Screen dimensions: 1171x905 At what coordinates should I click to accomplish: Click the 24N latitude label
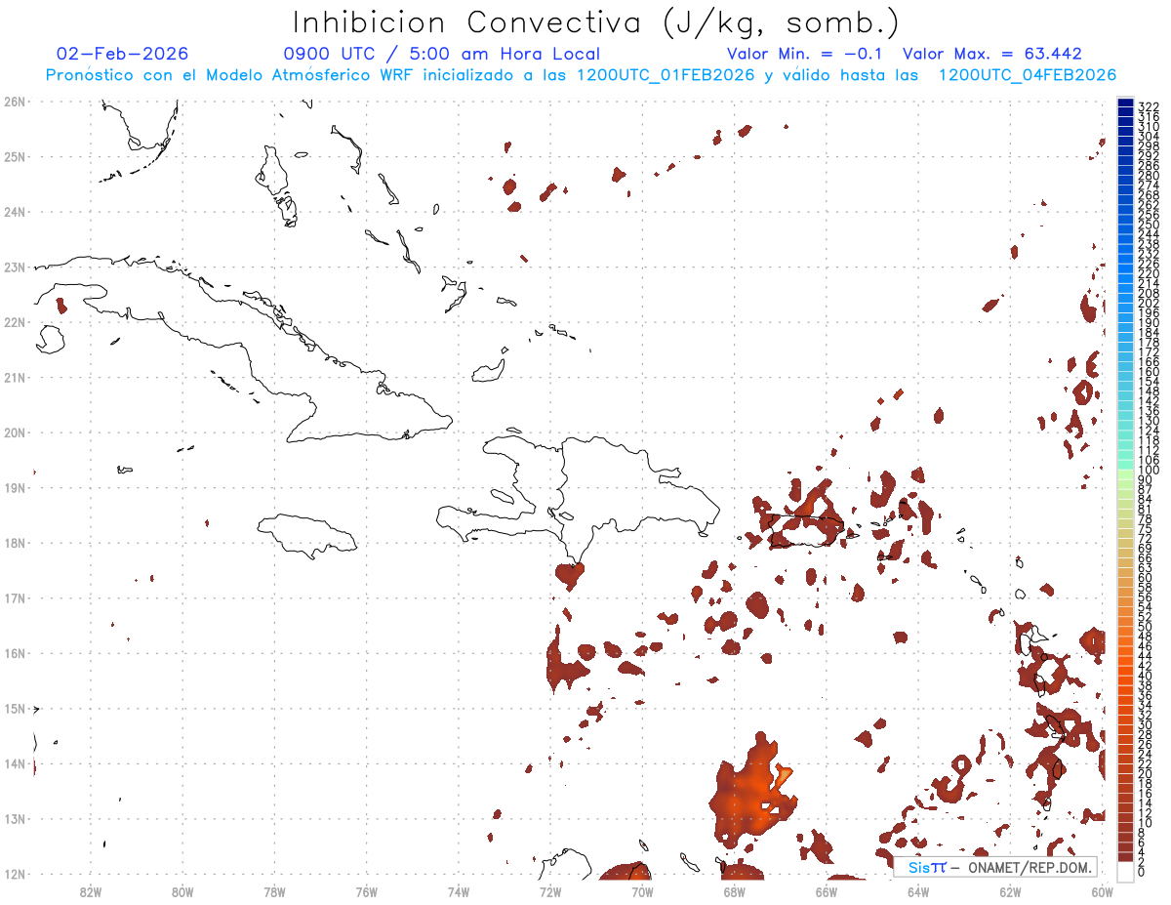click(x=14, y=212)
